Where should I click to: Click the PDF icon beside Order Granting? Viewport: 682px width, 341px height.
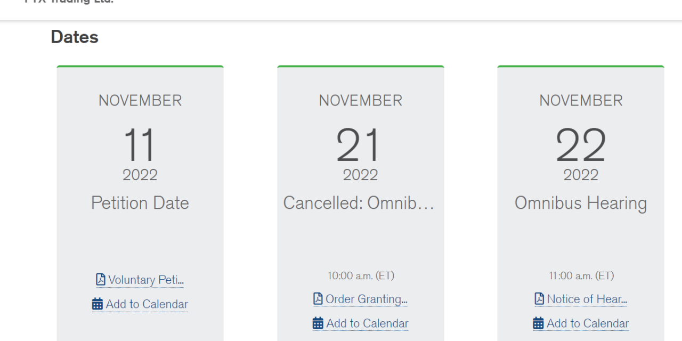click(x=318, y=299)
